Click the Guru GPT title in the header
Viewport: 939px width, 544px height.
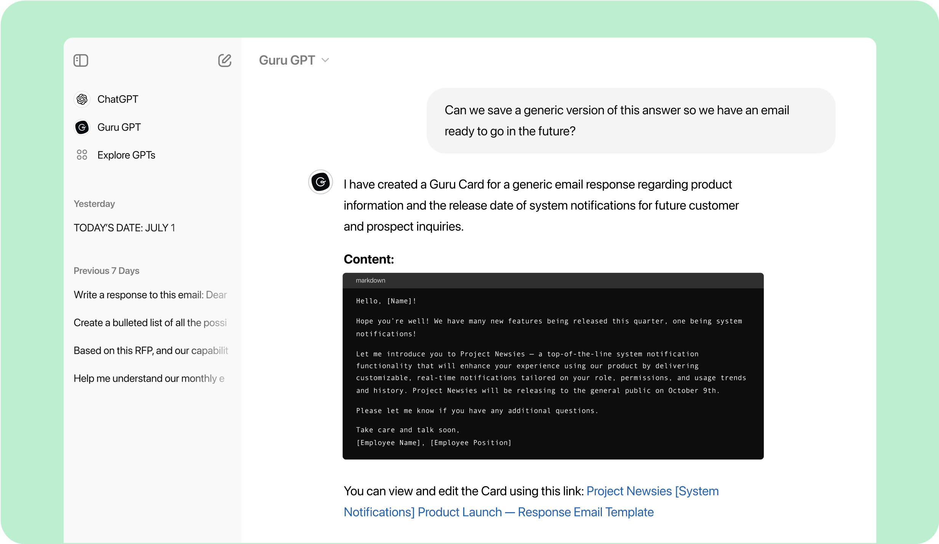tap(287, 60)
